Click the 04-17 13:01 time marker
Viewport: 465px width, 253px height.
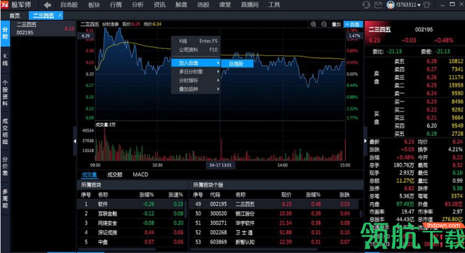tap(221, 165)
